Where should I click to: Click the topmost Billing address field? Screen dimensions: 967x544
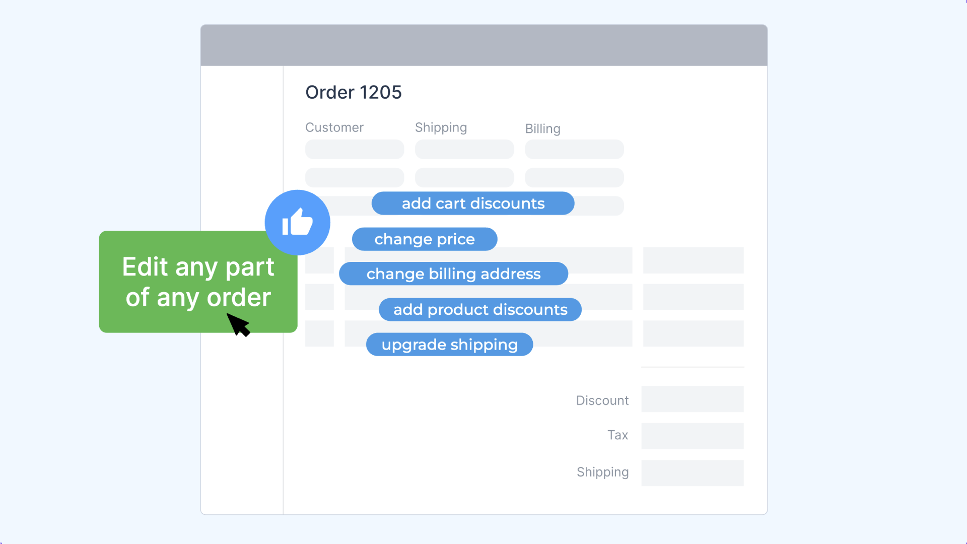click(x=574, y=149)
